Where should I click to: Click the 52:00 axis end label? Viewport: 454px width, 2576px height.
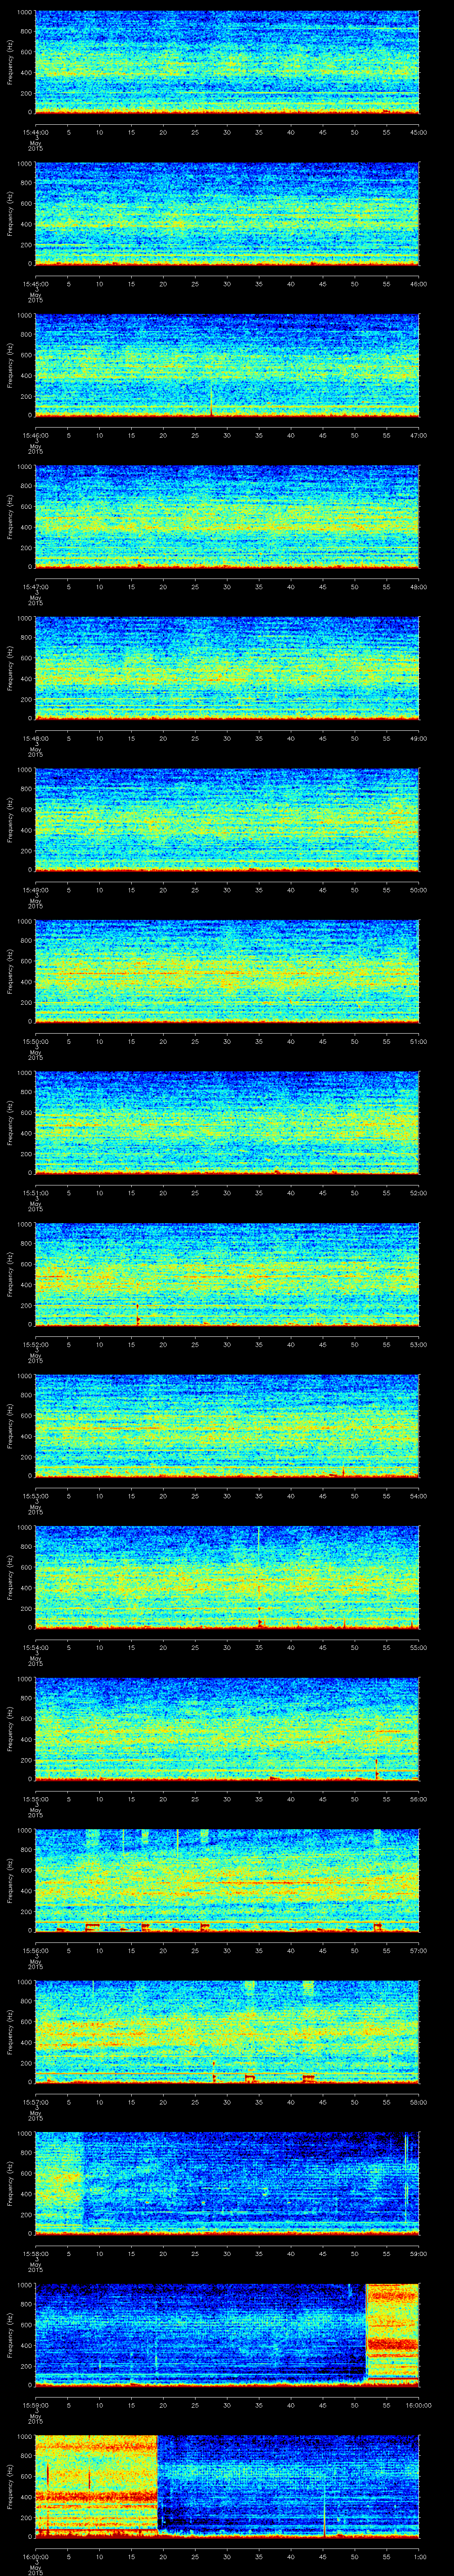(418, 1192)
